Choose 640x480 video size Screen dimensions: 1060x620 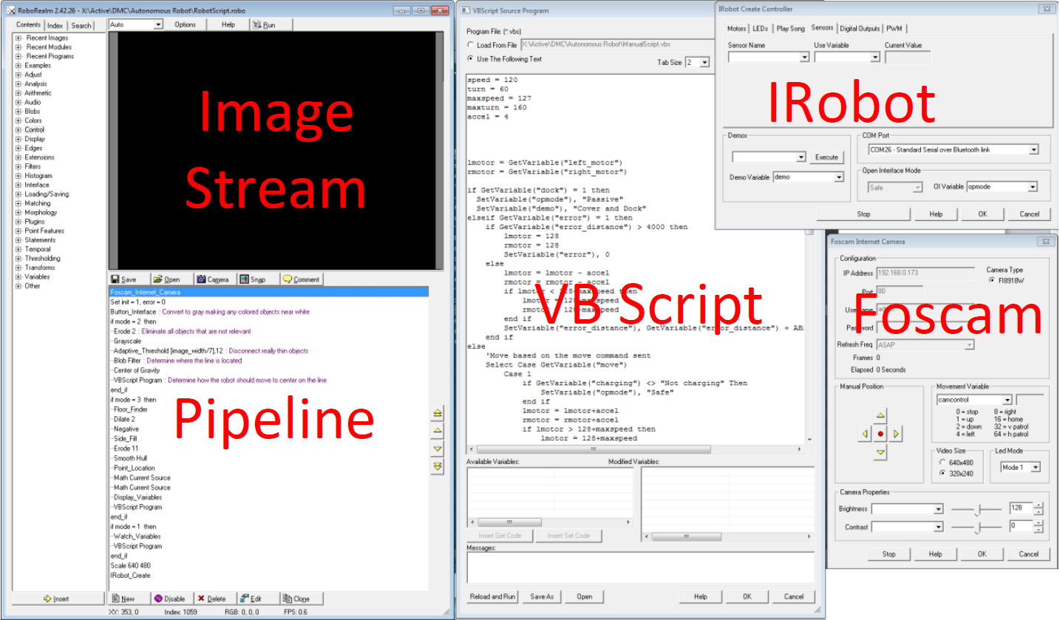pos(942,462)
